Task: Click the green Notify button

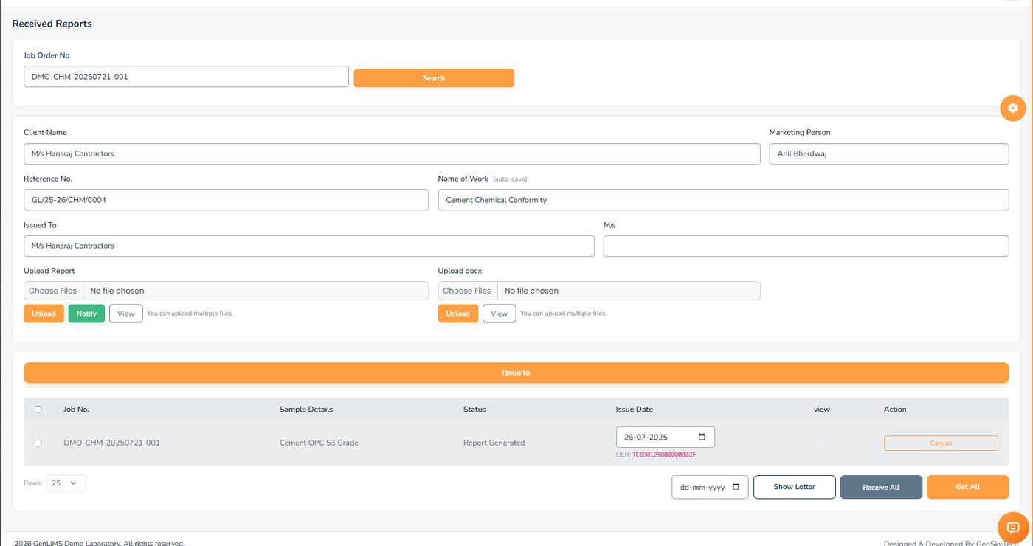Action: click(86, 314)
